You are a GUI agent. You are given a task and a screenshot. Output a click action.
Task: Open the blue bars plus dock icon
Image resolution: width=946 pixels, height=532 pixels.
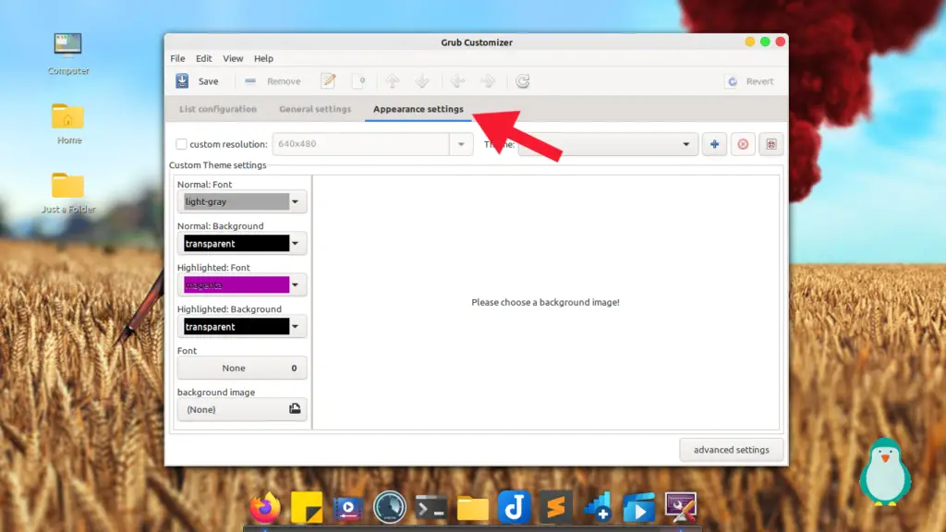[x=598, y=507]
